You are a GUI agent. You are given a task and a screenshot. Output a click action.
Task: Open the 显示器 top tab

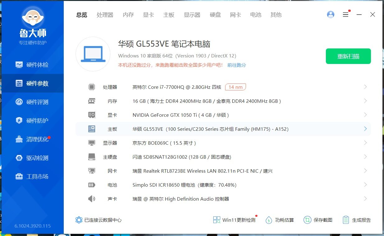point(192,15)
